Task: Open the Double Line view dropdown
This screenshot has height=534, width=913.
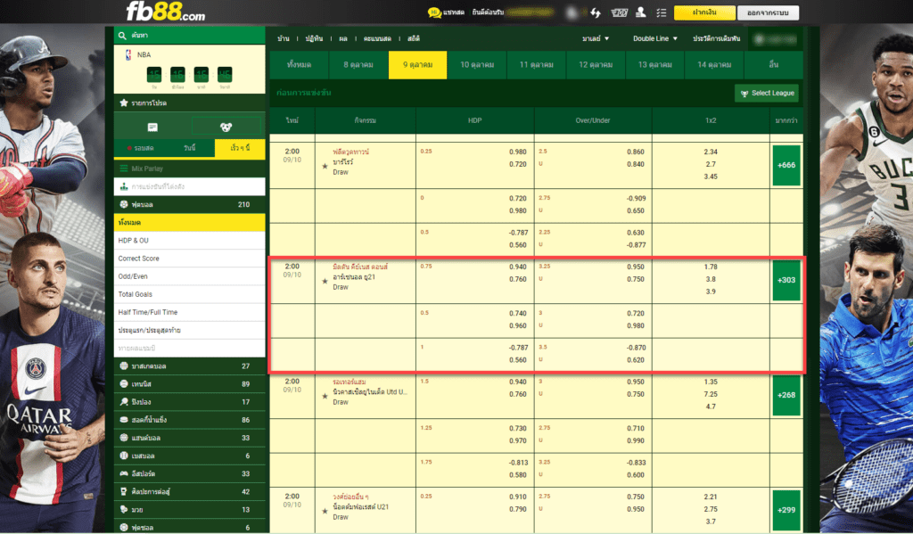Action: tap(655, 38)
